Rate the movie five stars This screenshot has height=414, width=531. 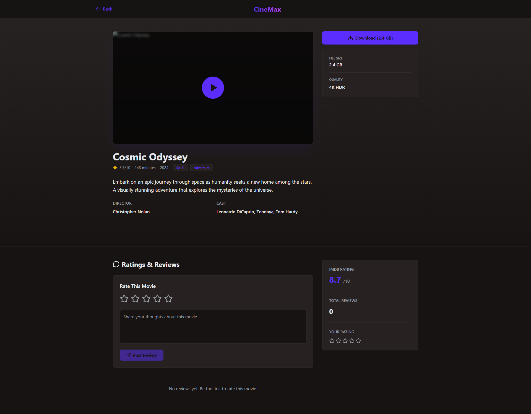168,299
